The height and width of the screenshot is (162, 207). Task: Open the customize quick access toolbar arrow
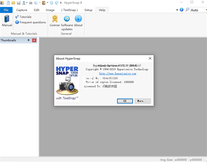click(x=61, y=3)
